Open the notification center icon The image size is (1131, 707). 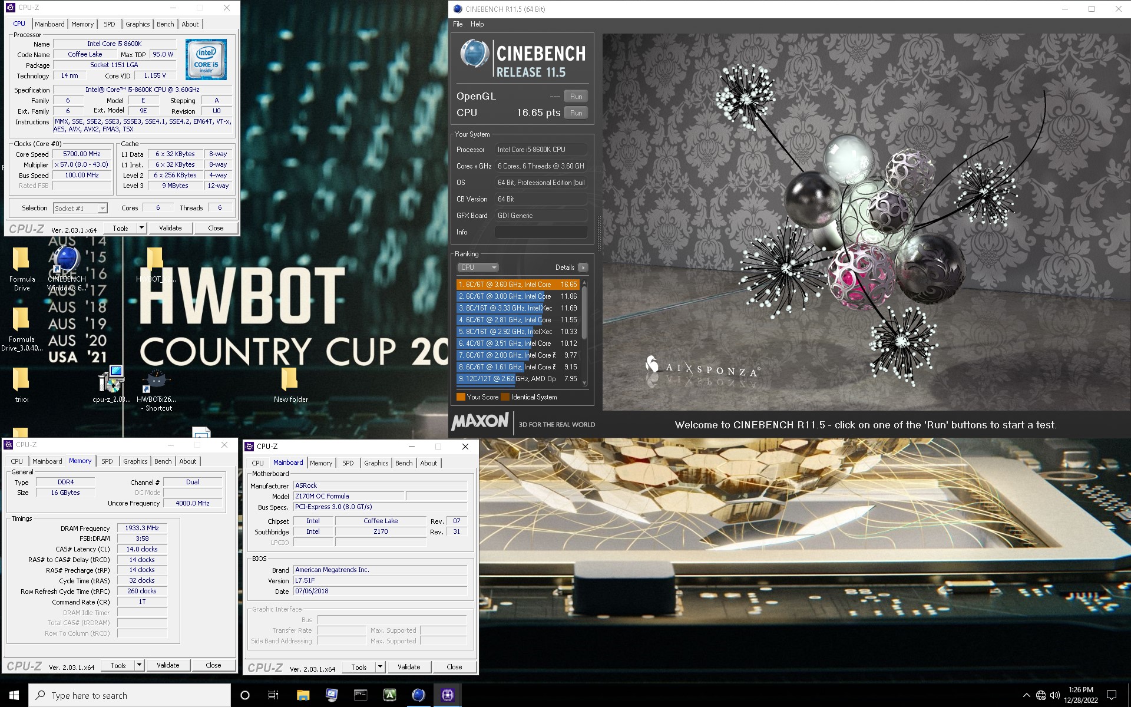1112,695
